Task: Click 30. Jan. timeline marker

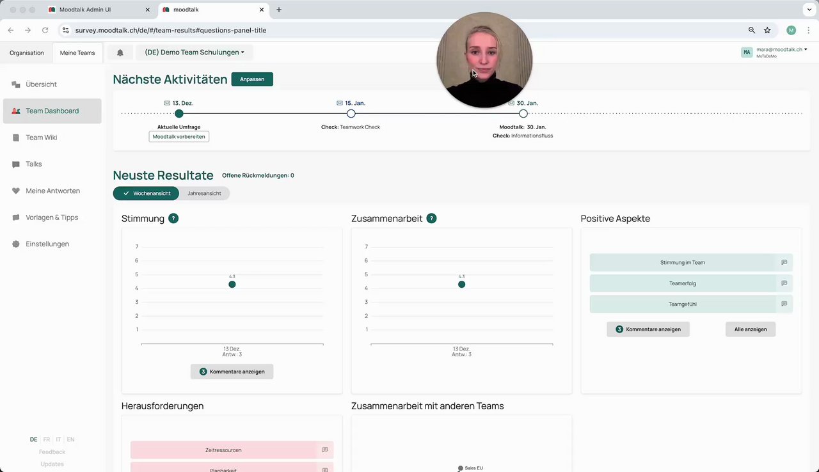Action: coord(523,114)
